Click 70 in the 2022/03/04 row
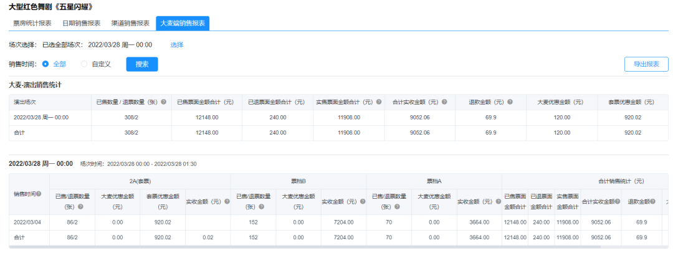This screenshot has height=253, width=673. 389,222
